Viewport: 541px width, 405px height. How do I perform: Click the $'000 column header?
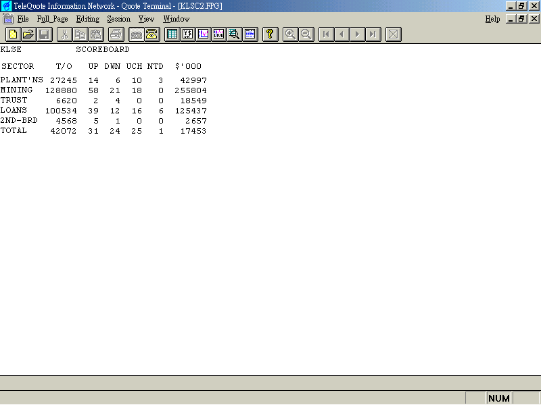click(188, 66)
